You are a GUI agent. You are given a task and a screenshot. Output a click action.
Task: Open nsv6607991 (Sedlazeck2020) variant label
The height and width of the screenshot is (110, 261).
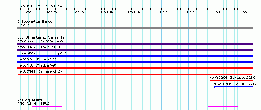tap(40, 71)
